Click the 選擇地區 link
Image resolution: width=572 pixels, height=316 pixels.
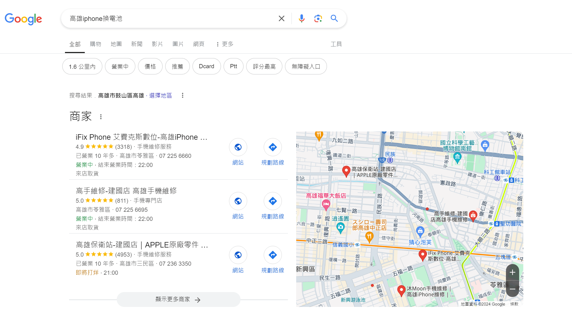point(160,95)
